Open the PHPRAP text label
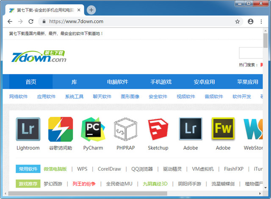Viewport: 271px width, 199px height. point(125,148)
